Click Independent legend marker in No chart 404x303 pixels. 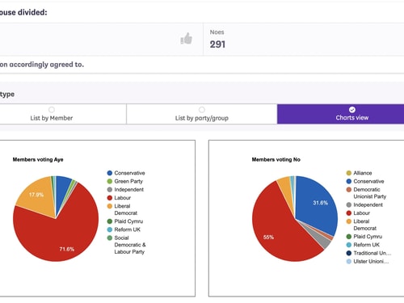tap(349, 204)
